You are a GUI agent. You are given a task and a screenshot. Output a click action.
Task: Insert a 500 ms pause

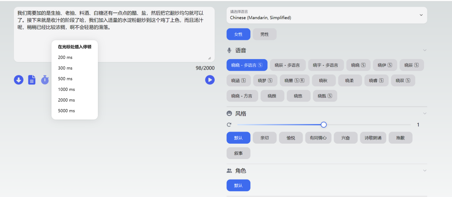(74, 79)
